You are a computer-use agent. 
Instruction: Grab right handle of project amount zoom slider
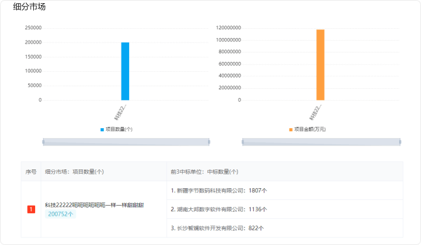tap(400, 142)
